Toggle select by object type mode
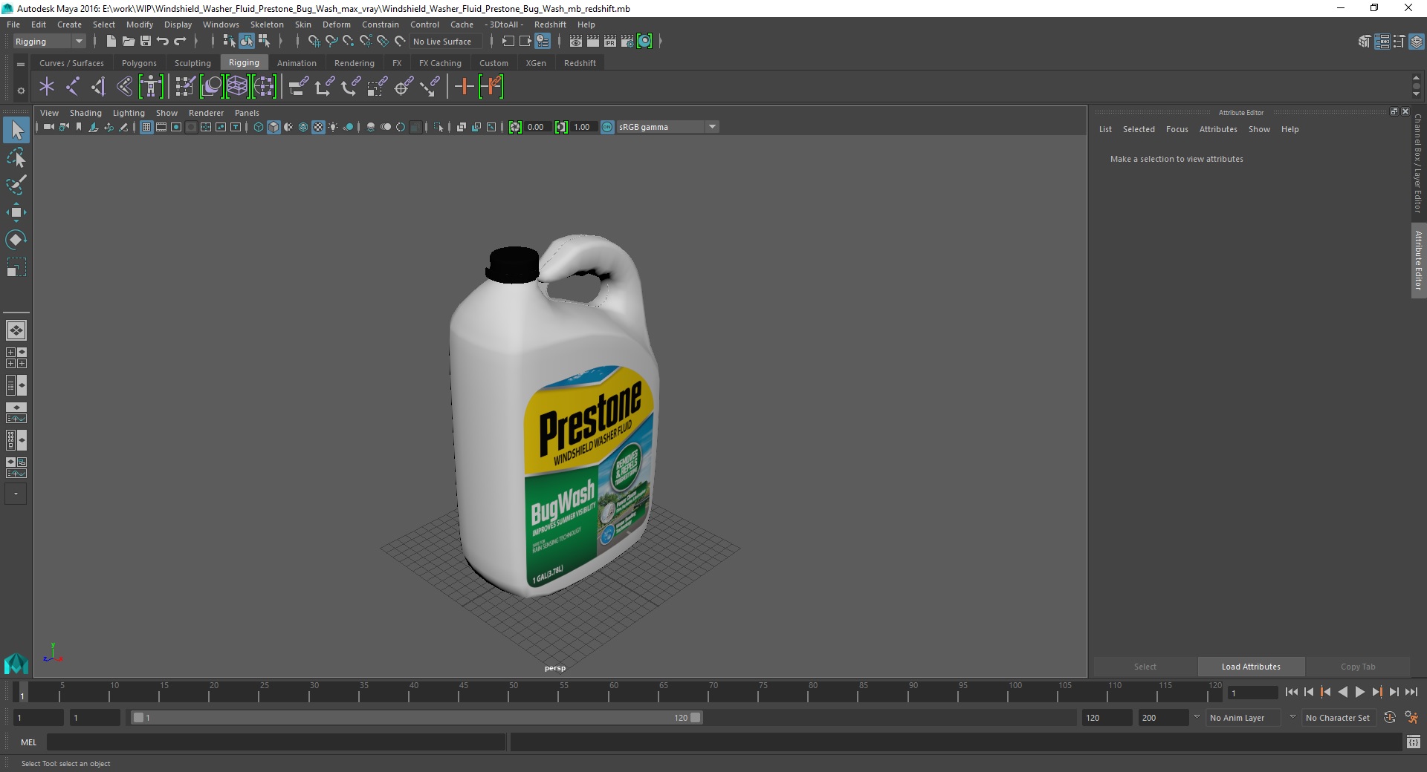The height and width of the screenshot is (772, 1427). 247,42
